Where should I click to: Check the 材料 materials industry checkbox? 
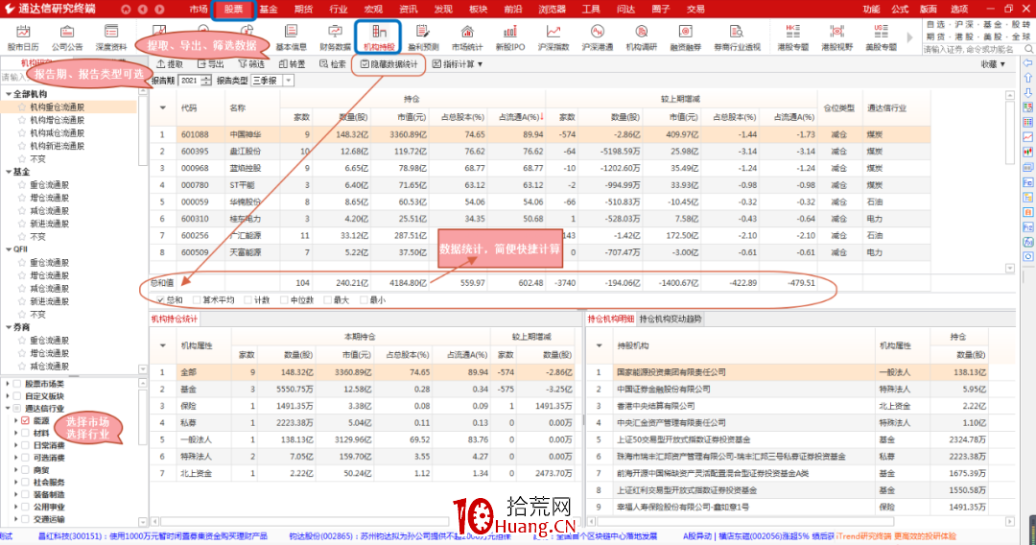click(25, 433)
